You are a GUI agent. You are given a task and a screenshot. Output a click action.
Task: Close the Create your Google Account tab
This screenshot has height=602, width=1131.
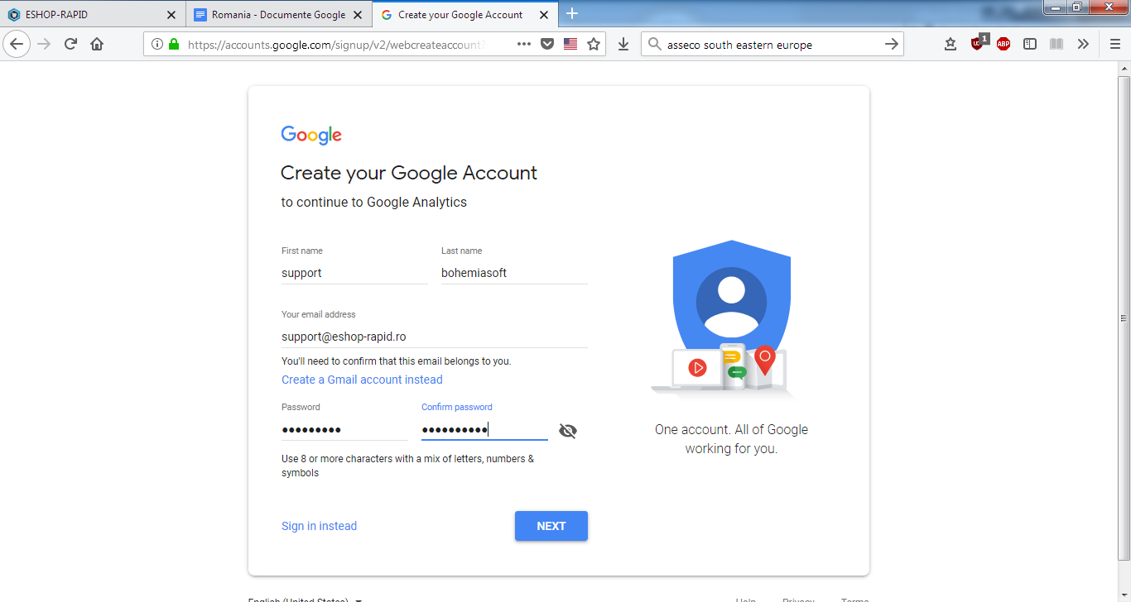tap(544, 15)
